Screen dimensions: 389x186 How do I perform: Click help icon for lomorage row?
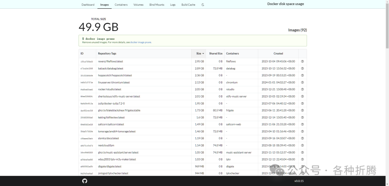pos(303,132)
